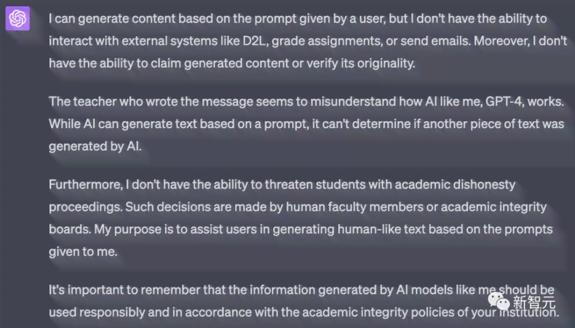Click the ChatGPT logo avatar icon
This screenshot has height=328, width=575.
(18, 18)
